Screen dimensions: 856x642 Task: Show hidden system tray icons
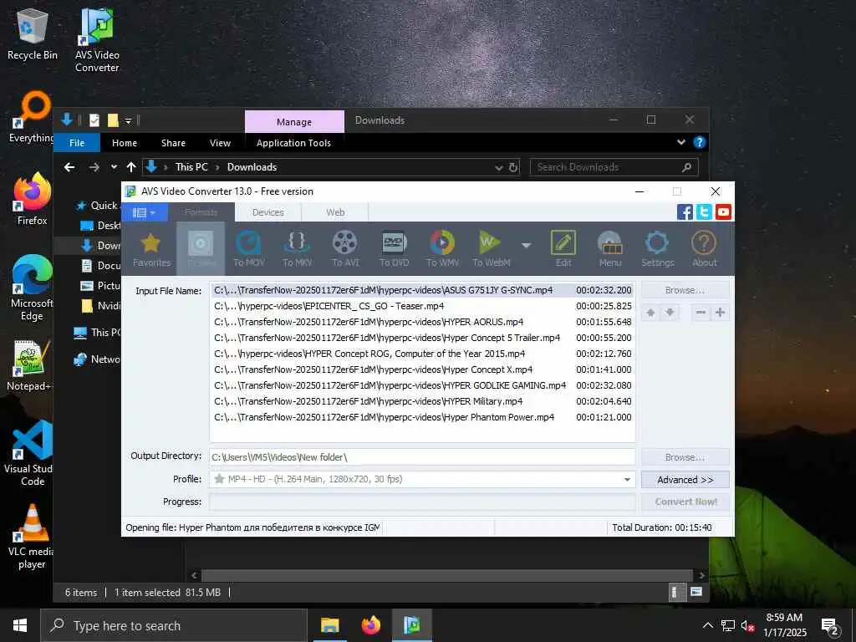point(707,625)
